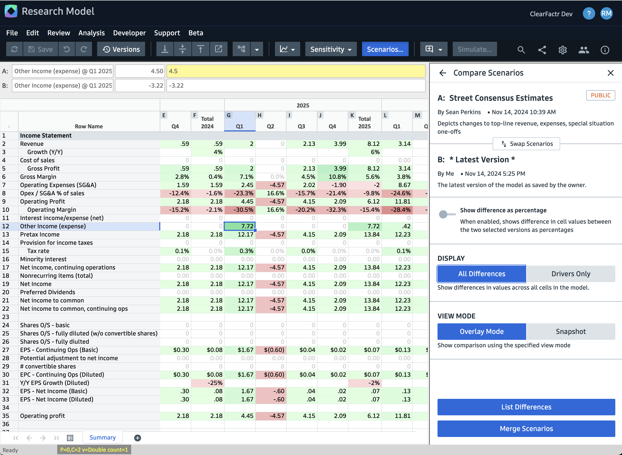Click formula field B showing -3.22
The height and width of the screenshot is (455, 622).
coord(296,85)
